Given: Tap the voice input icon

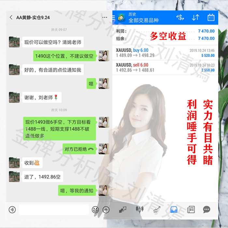Looking at the screenshot, I should coord(12,210).
